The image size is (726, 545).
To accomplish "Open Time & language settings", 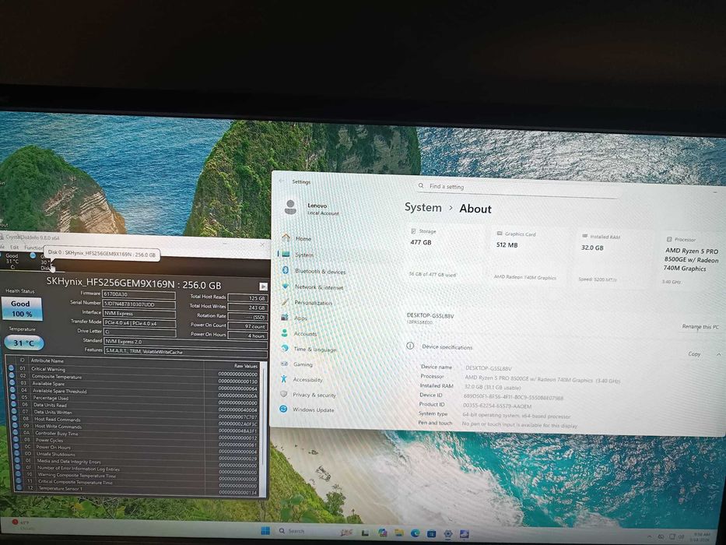I will click(x=309, y=349).
